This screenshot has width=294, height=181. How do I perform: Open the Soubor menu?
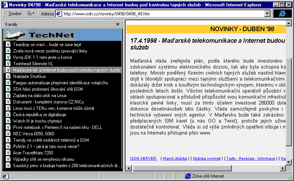pos(15,13)
